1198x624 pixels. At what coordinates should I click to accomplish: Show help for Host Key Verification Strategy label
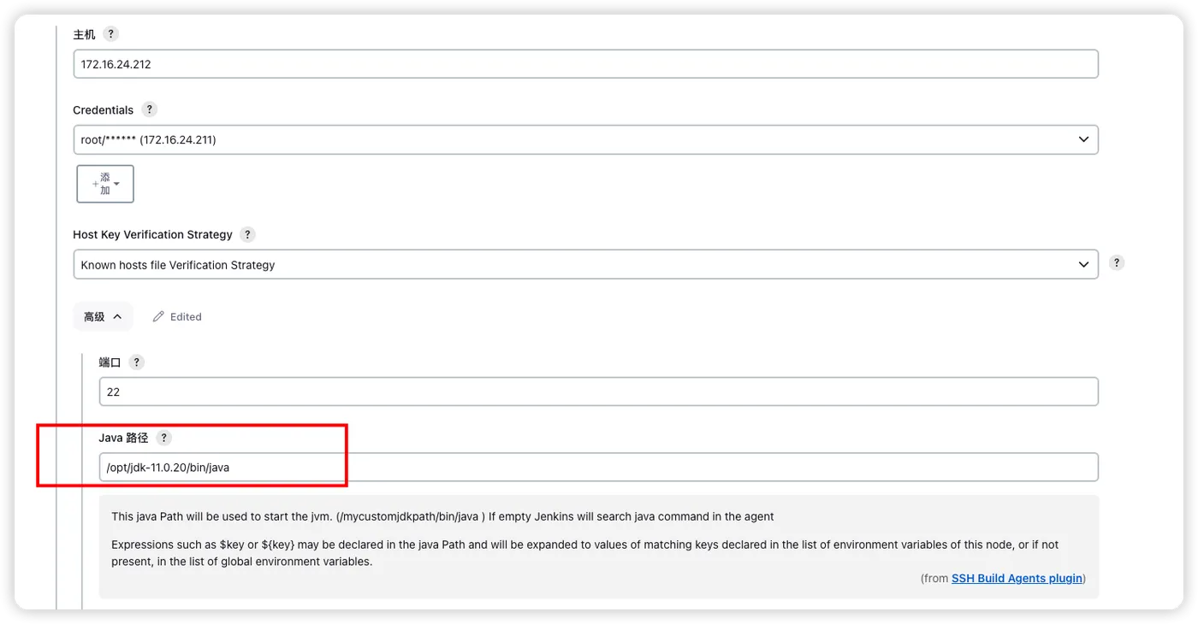coord(247,234)
